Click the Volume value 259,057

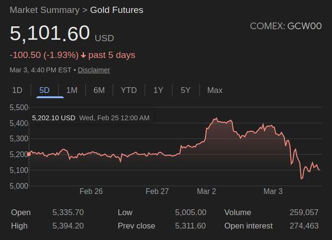pos(304,212)
